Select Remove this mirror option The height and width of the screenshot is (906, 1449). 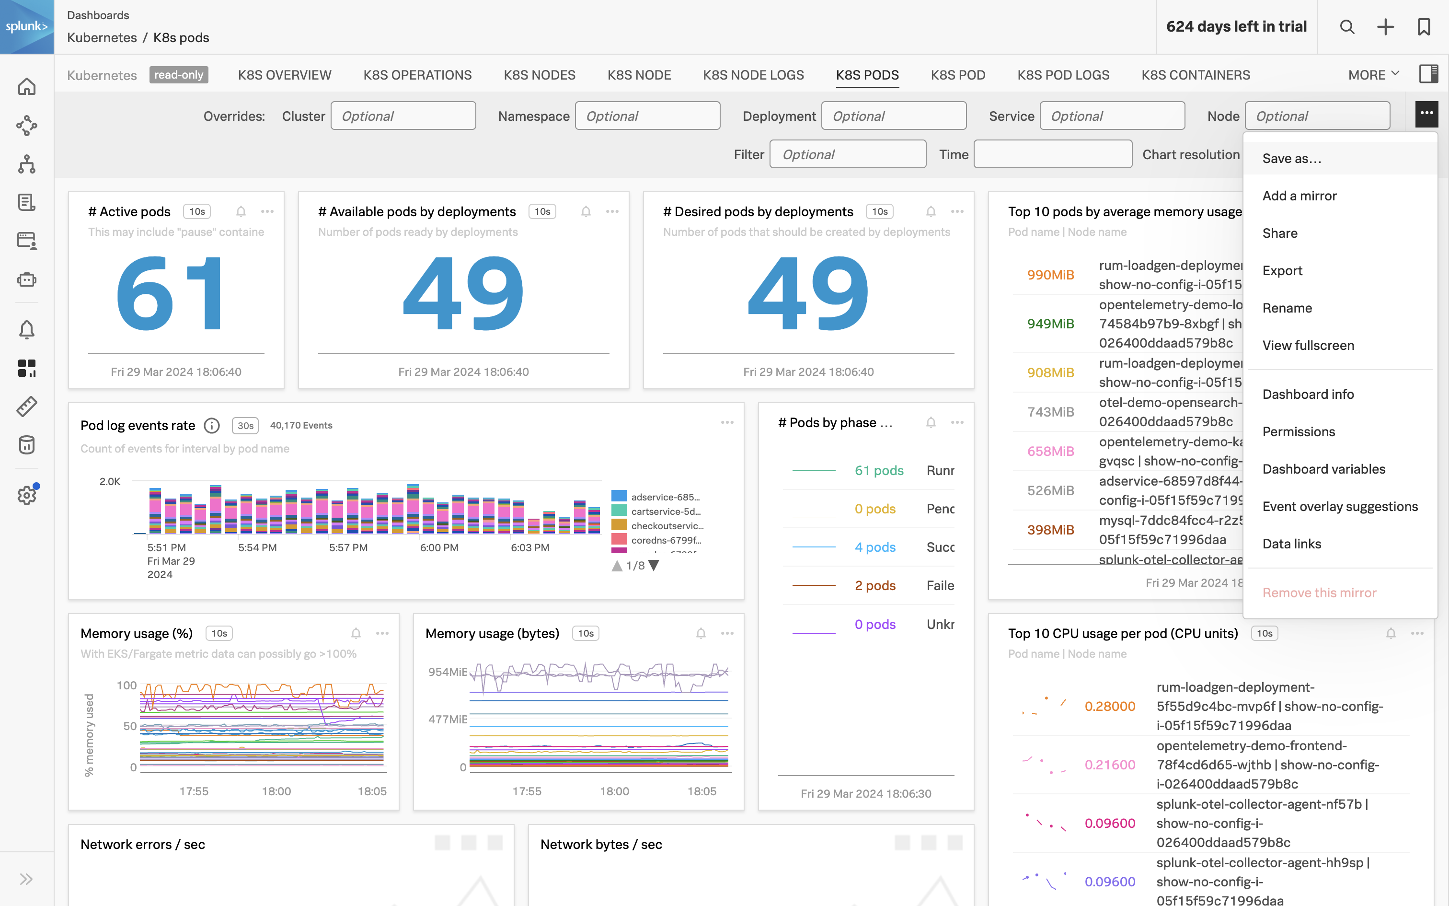[x=1340, y=592]
